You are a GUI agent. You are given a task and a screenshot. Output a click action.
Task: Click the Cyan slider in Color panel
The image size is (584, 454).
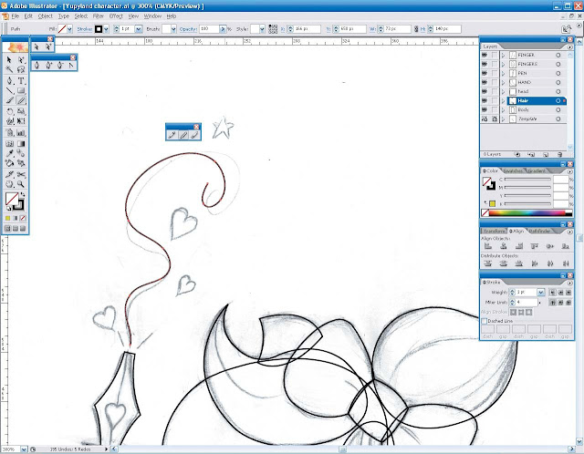[527, 180]
